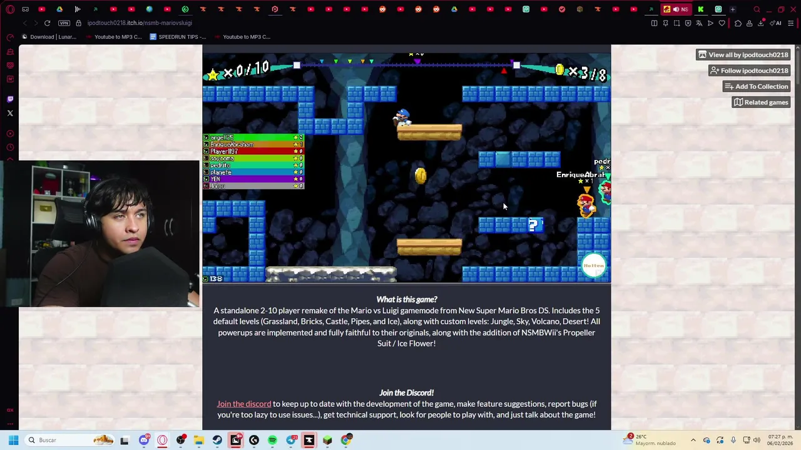Go forward to the next page
Viewport: 801px width, 450px height.
click(x=36, y=23)
